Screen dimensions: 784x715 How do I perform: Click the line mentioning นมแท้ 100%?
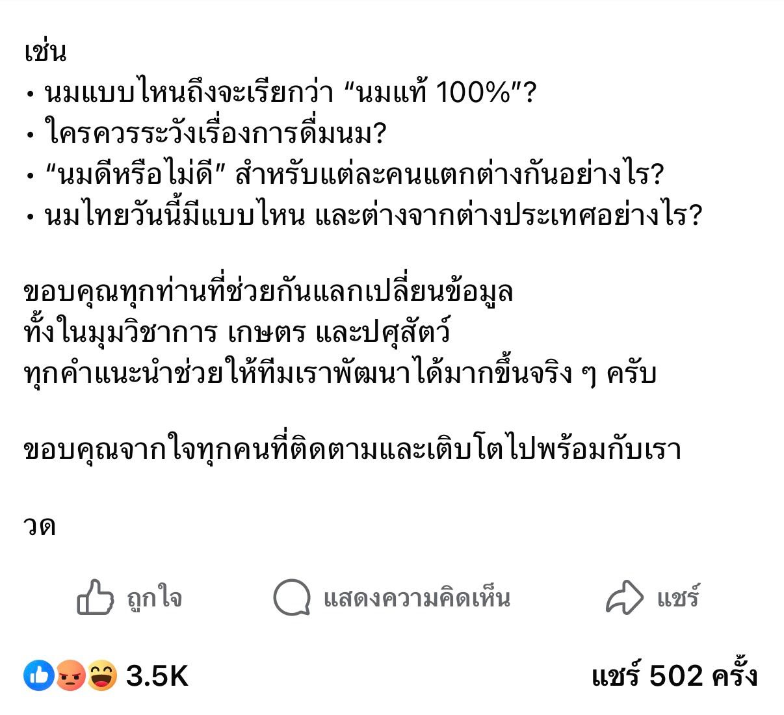289,94
